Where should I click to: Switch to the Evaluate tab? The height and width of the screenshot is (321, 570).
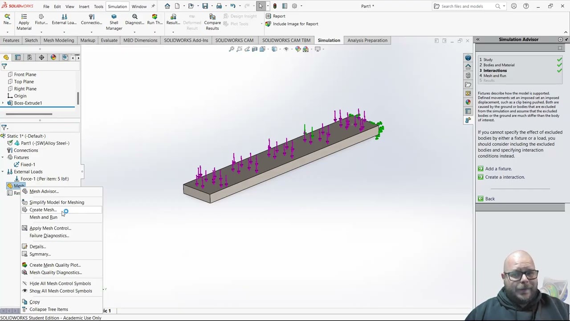point(109,40)
